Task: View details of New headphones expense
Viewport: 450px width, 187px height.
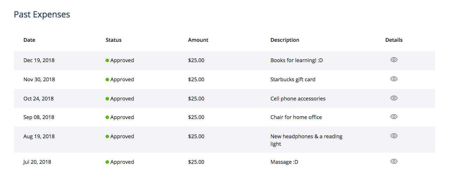Action: tap(394, 136)
